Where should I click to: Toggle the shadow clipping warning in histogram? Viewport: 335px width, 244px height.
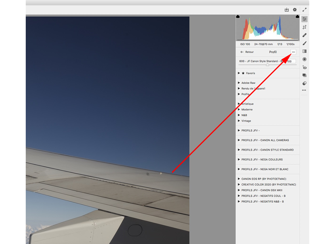[238, 16]
